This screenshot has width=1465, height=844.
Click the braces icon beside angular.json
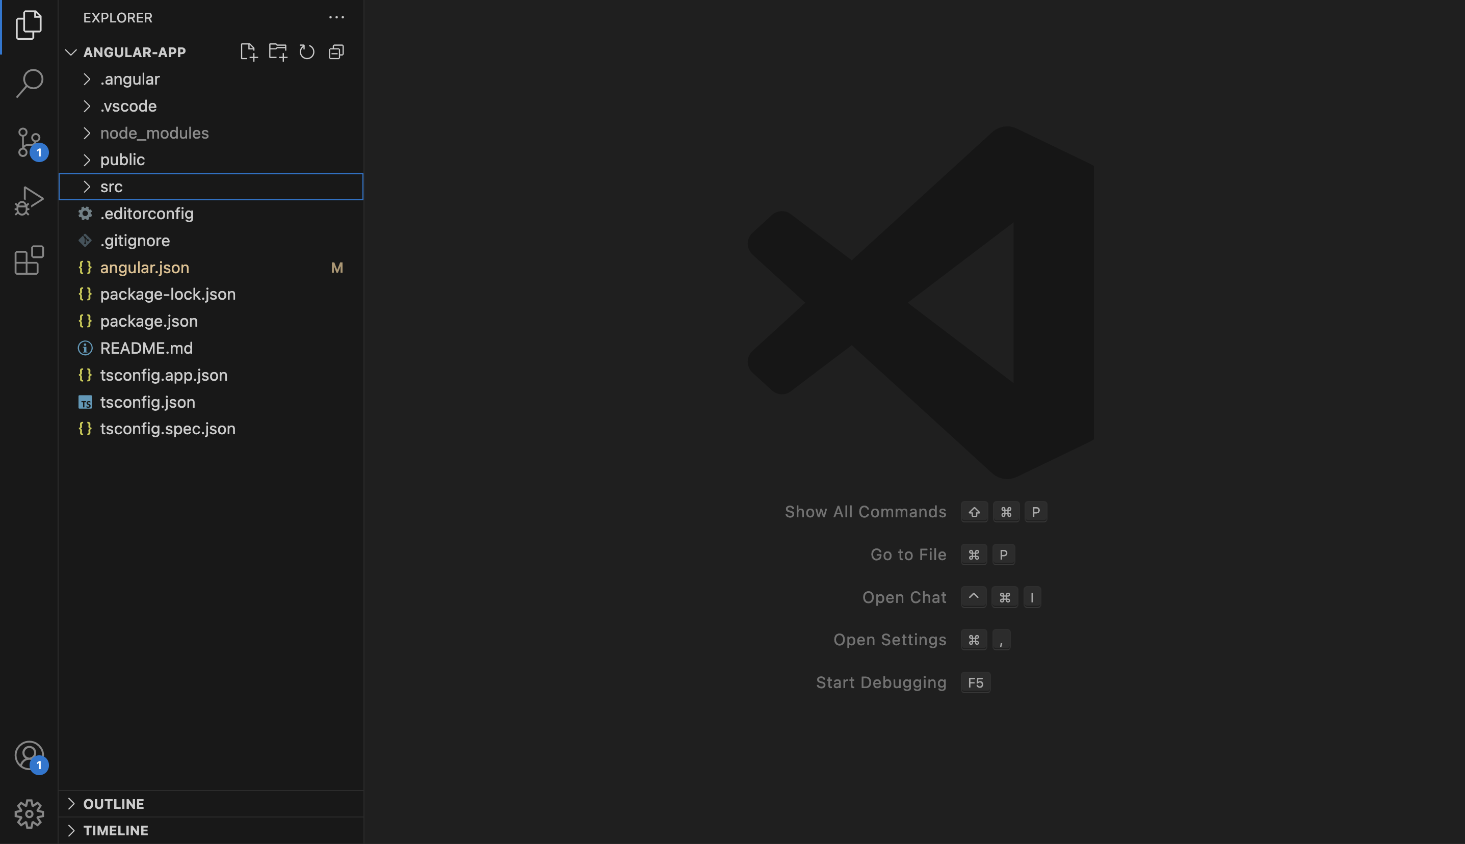point(85,267)
